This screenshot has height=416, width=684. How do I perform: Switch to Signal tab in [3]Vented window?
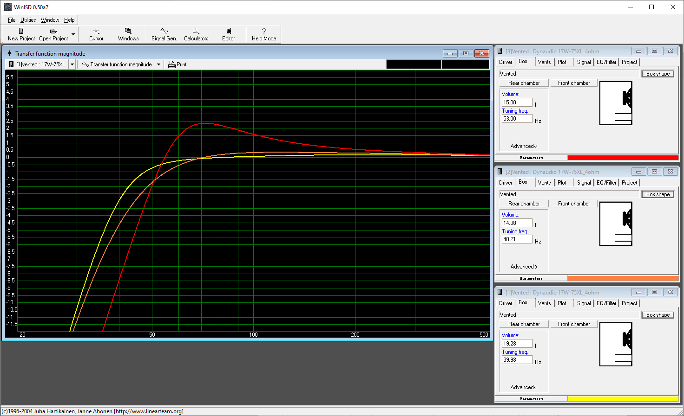[584, 62]
